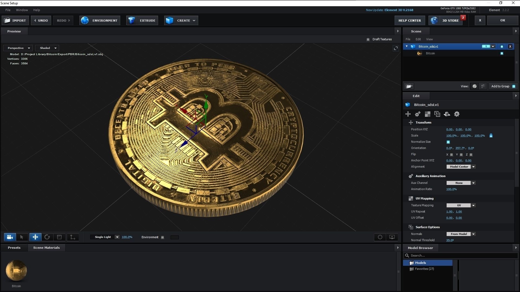Screen dimensions: 520x292
Task: Enable Normalize Size
Action: (x=448, y=142)
